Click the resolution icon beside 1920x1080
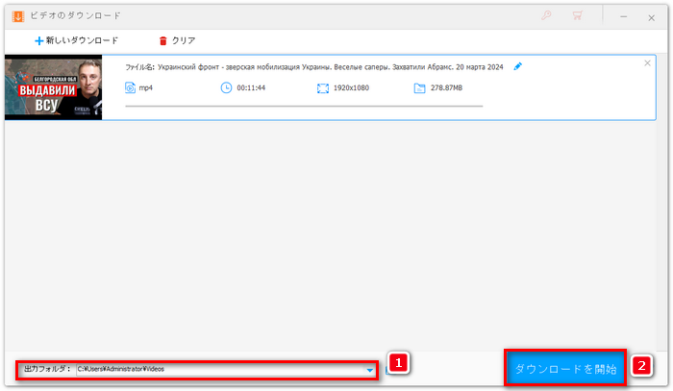Viewport: 673px width, 391px height. coord(323,88)
